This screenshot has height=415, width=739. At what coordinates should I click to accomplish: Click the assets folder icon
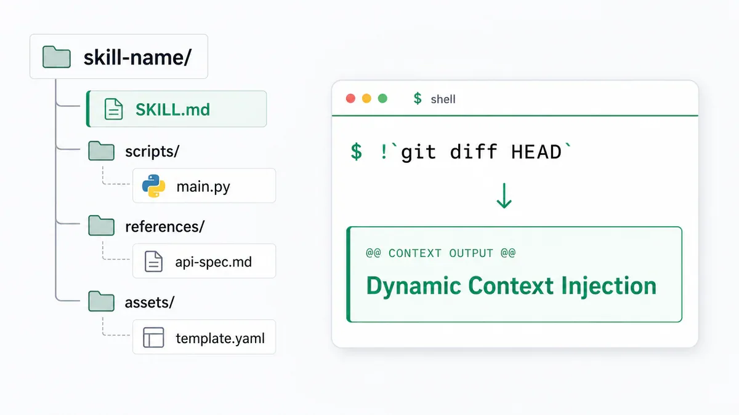(102, 302)
